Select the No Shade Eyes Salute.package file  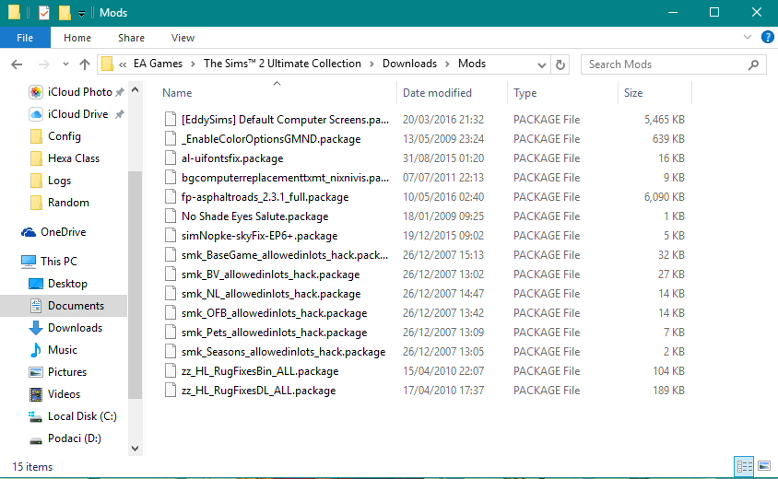(254, 216)
